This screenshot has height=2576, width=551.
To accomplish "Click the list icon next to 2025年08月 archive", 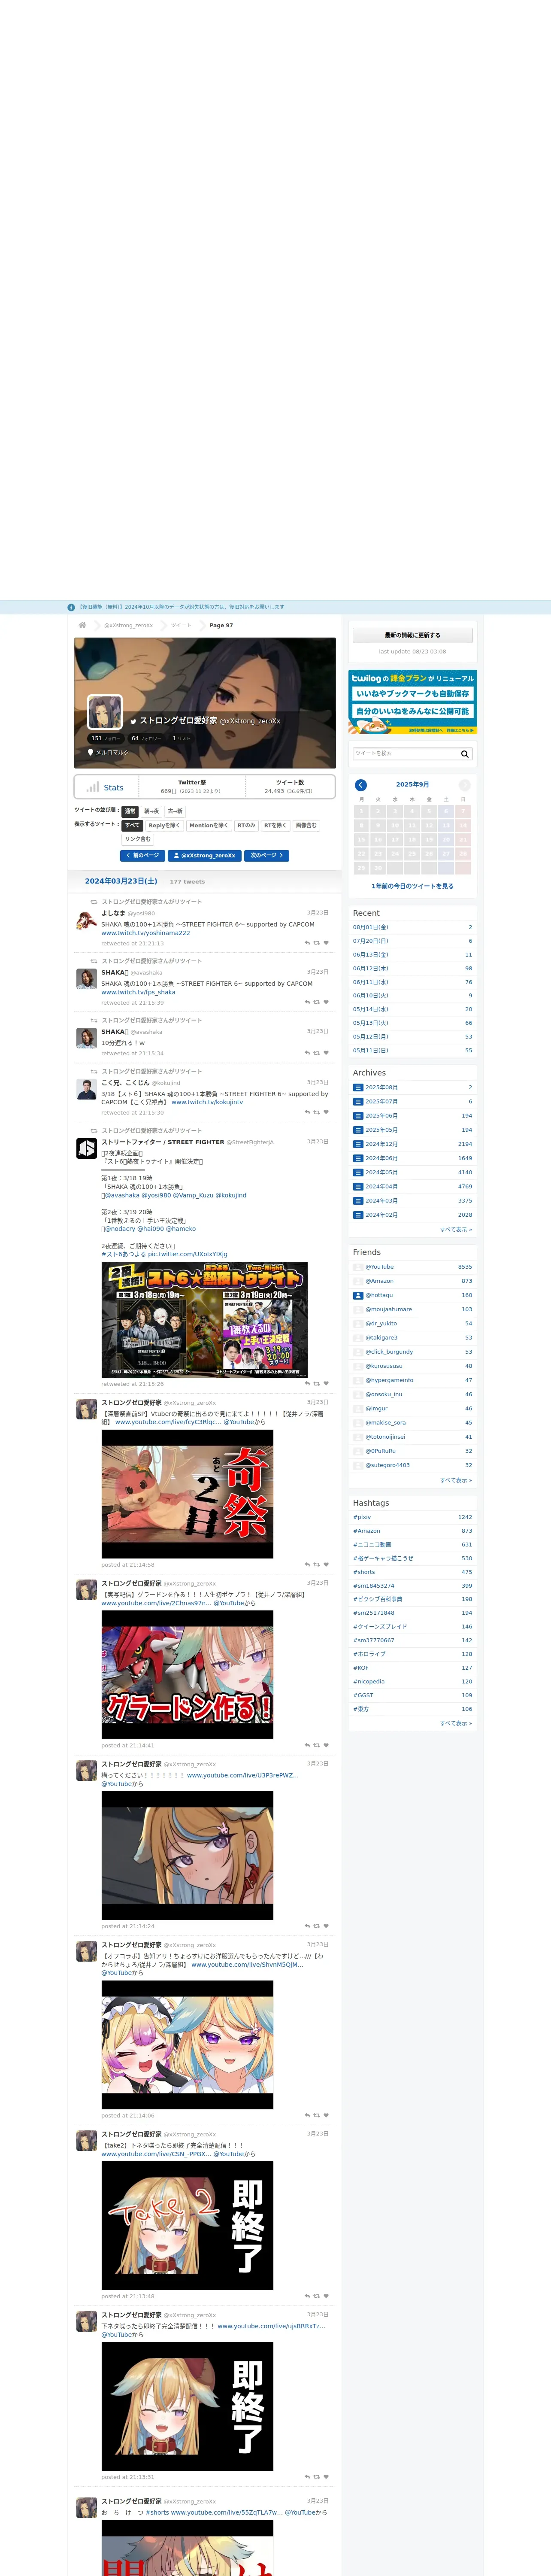I will coord(358,1087).
